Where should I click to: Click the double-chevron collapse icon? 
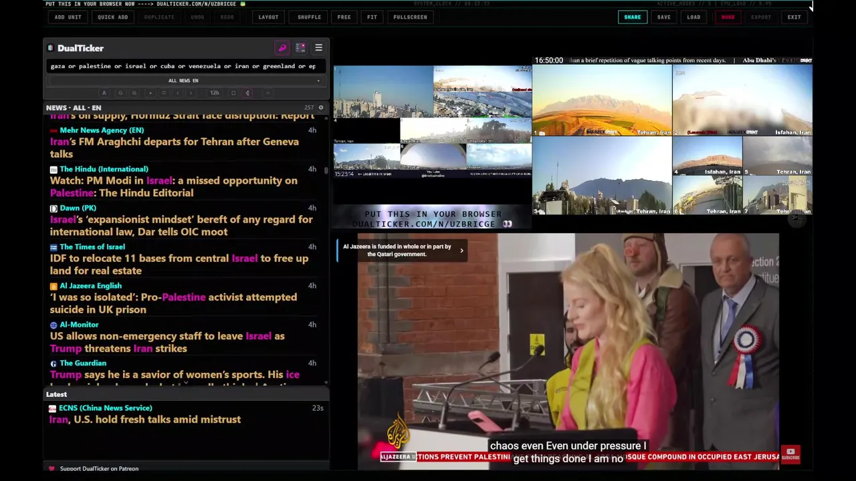point(164,93)
